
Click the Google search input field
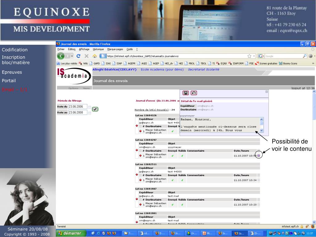pyautogui.click(x=284, y=56)
